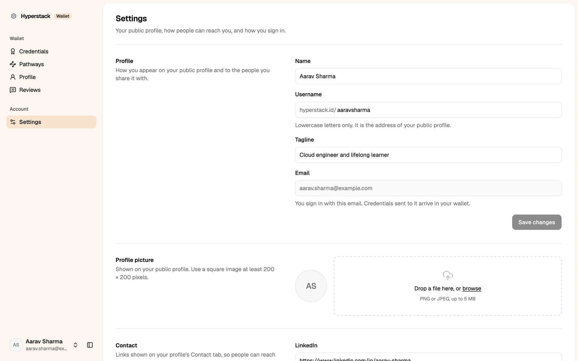The height and width of the screenshot is (361, 578).
Task: Click the LinkedIn URL input field
Action: (x=428, y=357)
